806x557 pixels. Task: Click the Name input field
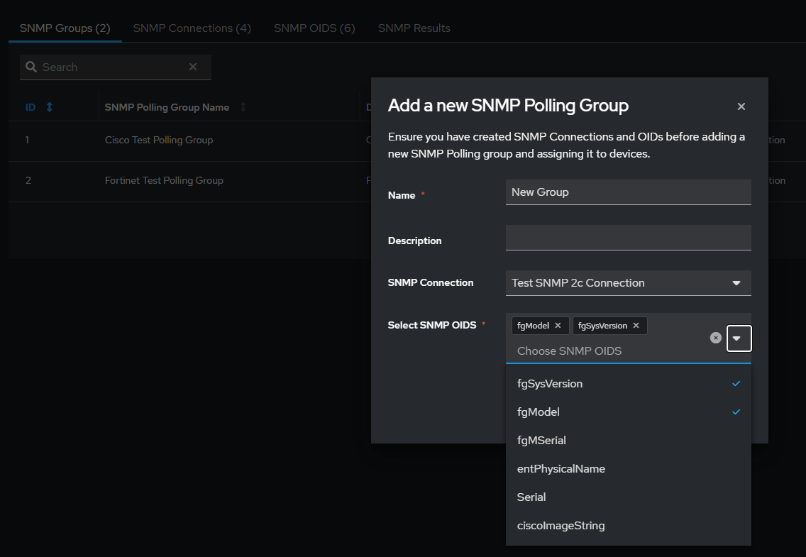[628, 192]
